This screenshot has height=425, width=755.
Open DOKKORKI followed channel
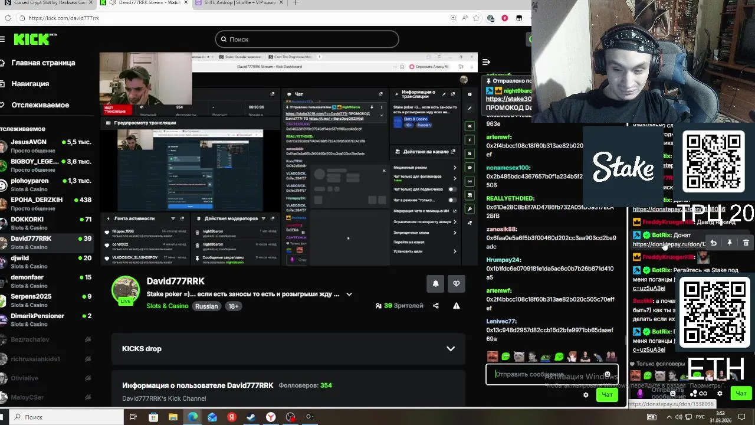point(47,223)
